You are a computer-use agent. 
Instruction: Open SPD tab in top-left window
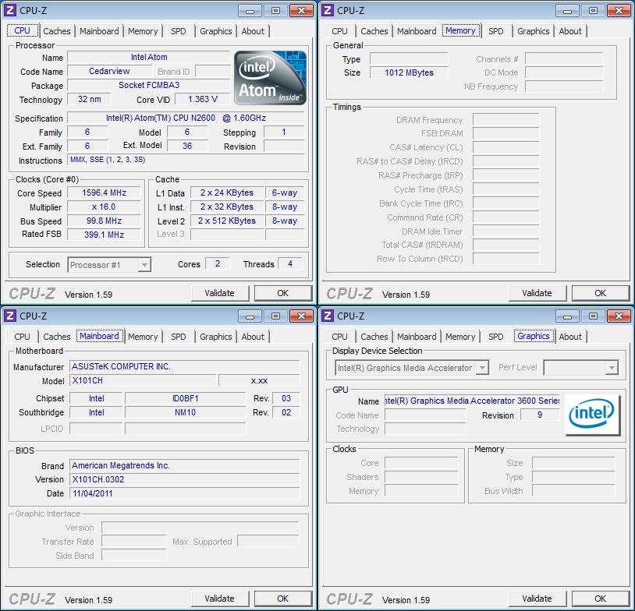pyautogui.click(x=178, y=31)
